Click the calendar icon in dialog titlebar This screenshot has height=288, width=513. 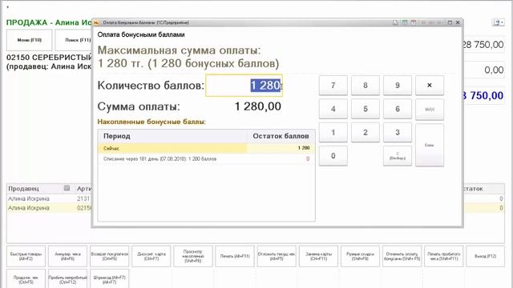pyautogui.click(x=414, y=22)
